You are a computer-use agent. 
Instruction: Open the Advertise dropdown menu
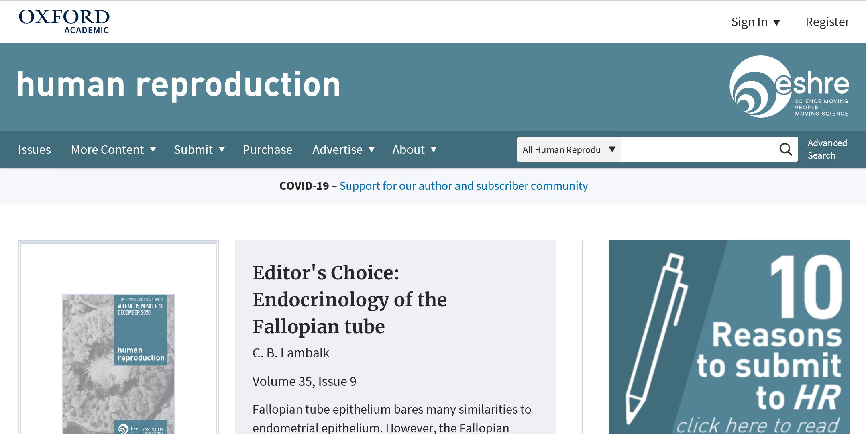pos(344,149)
